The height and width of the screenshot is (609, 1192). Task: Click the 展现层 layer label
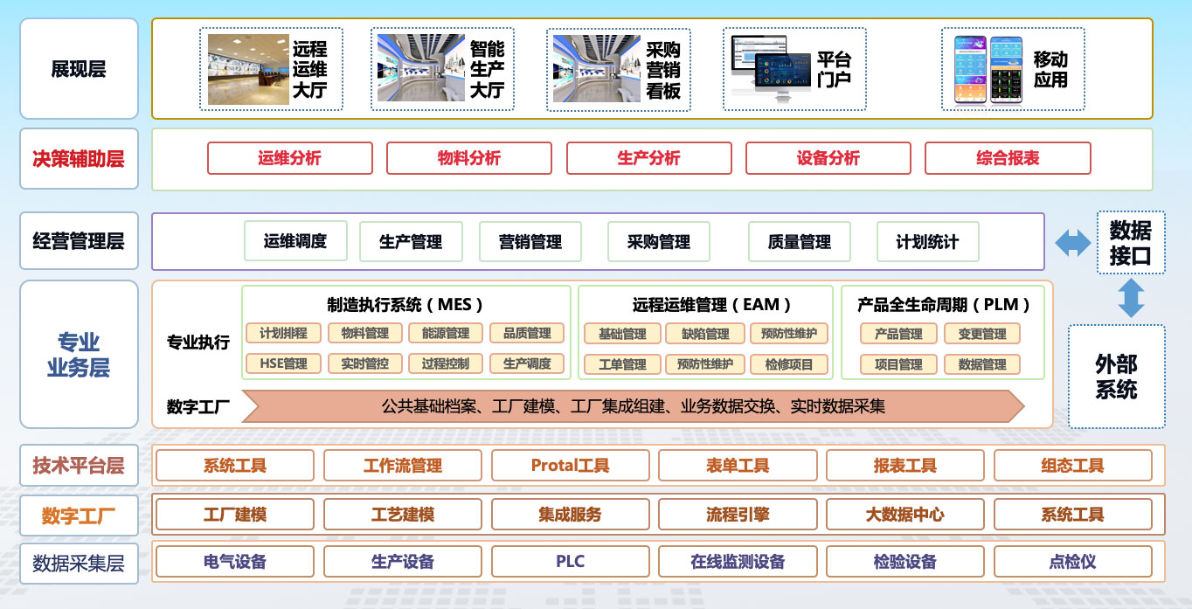[79, 69]
